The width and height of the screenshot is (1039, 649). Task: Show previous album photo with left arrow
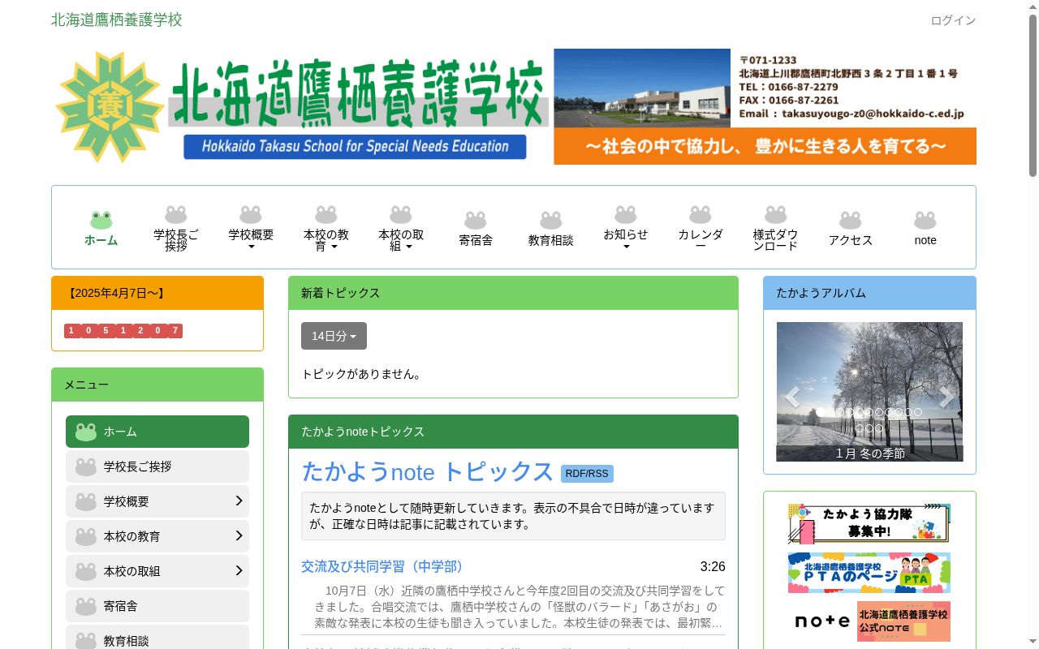tap(792, 397)
